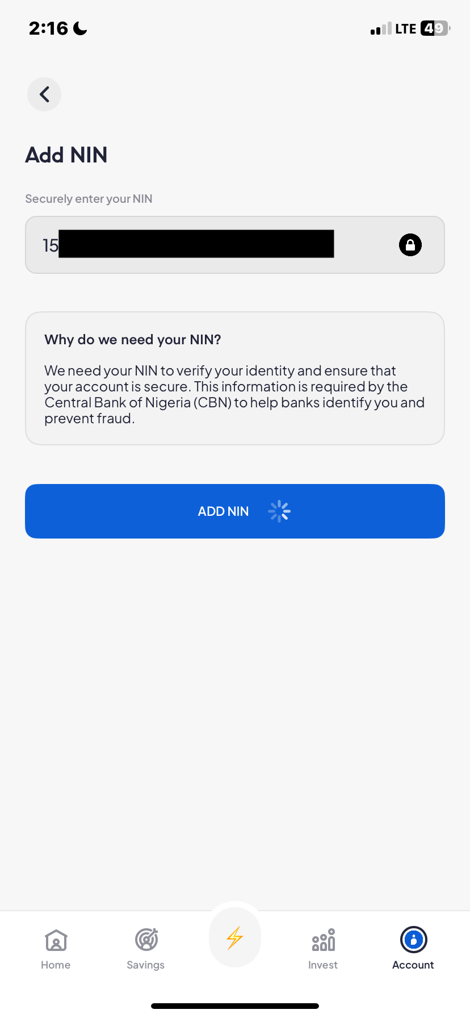Click the lock icon in NIN field
The height and width of the screenshot is (1018, 470).
[410, 245]
